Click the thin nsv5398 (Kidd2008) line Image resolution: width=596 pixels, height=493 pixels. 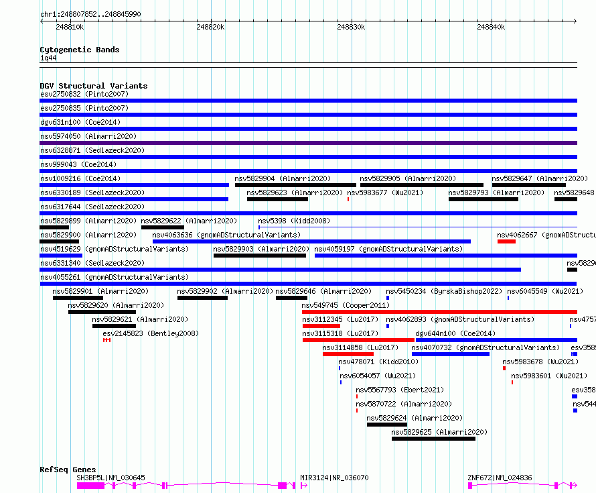[418, 227]
